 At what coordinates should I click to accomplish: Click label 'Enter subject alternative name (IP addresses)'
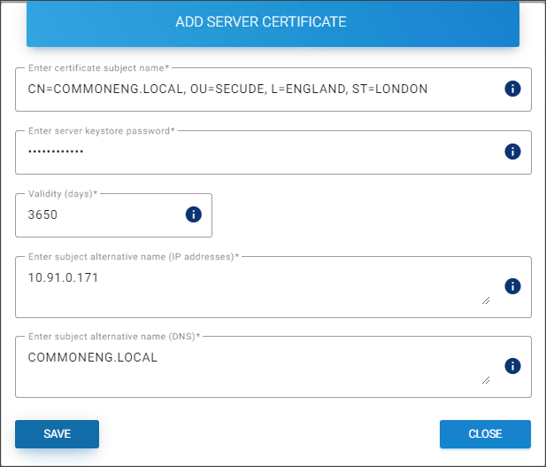pos(134,256)
